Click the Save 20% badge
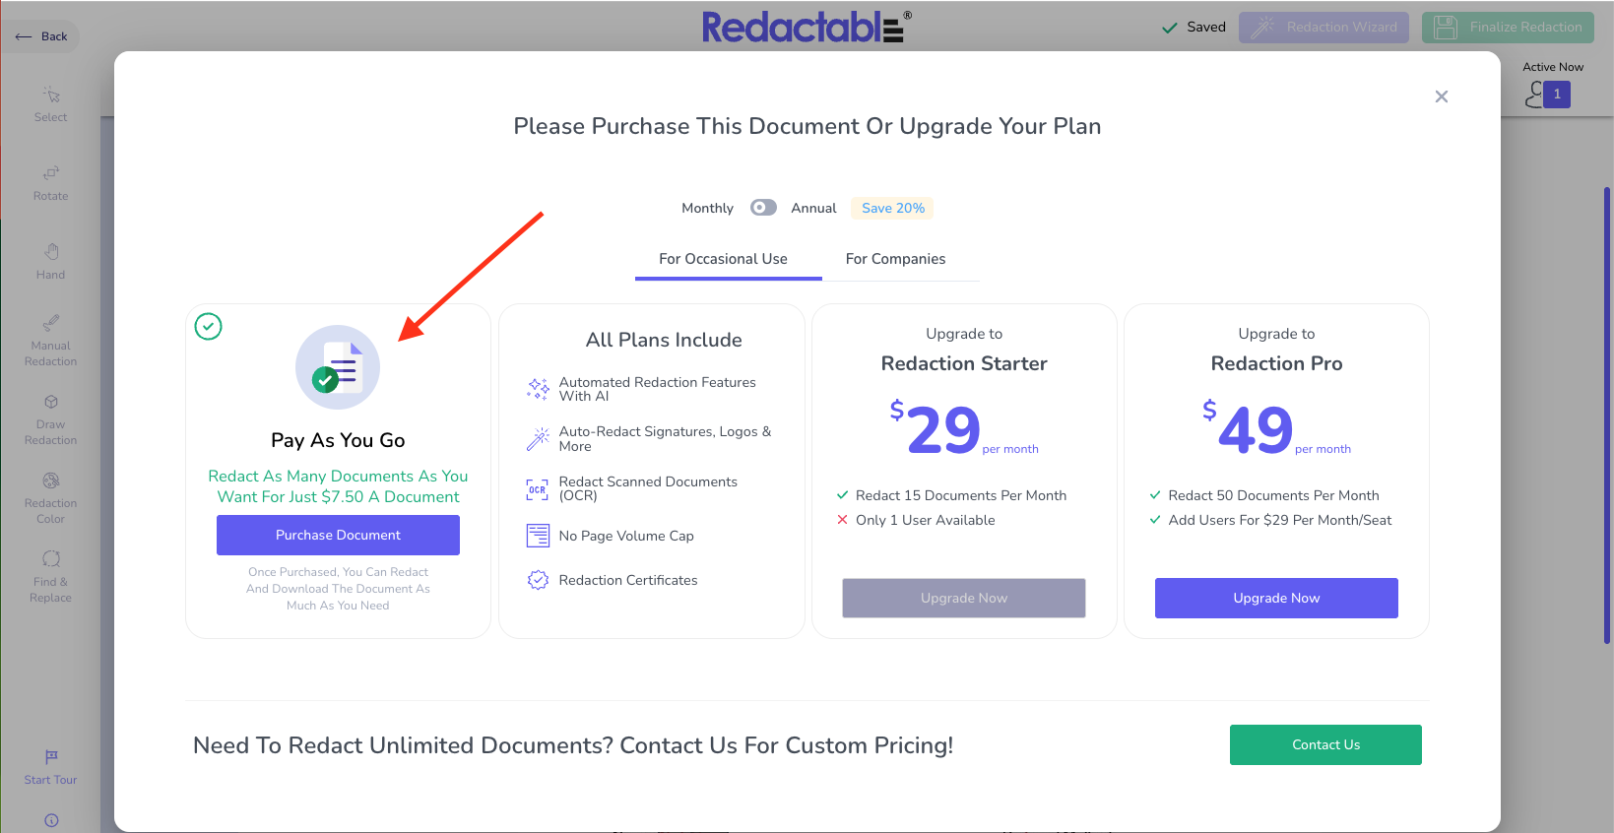Viewport: 1614px width, 833px height. coord(893,208)
